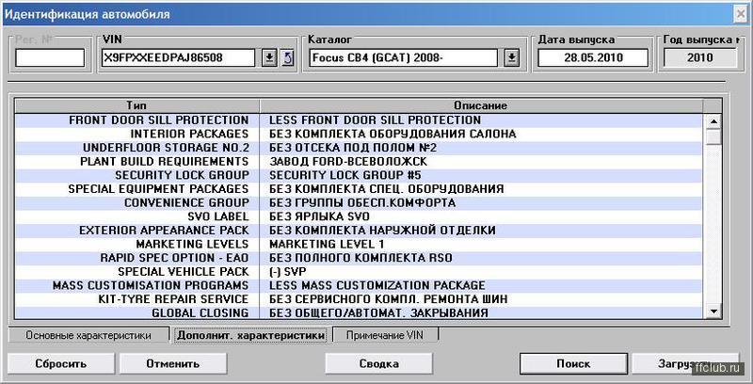
Task: Select the Дополнит. характеристики tab
Action: pyautogui.click(x=250, y=335)
